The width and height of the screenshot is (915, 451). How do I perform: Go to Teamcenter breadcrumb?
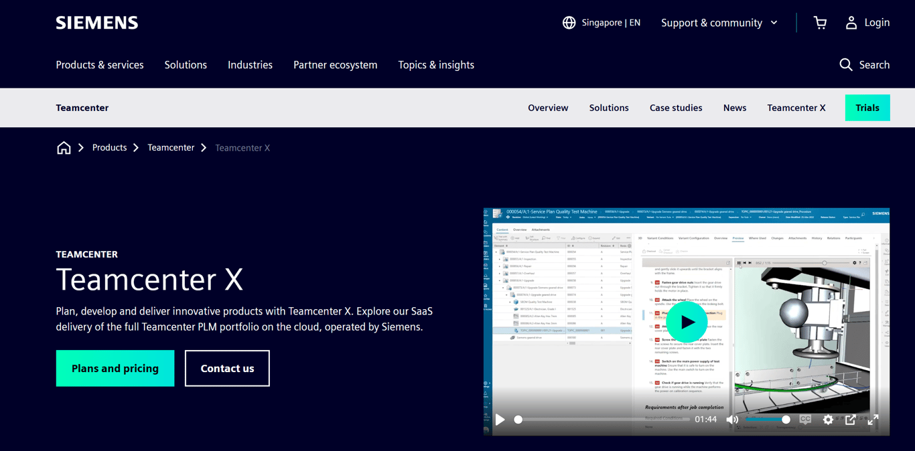pos(171,148)
